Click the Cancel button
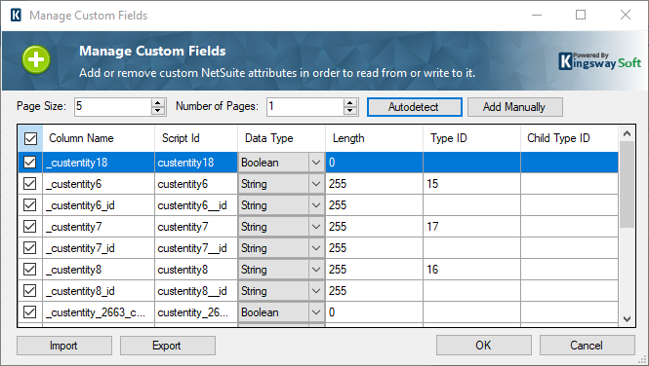Viewport: 649px width, 366px height. (587, 345)
